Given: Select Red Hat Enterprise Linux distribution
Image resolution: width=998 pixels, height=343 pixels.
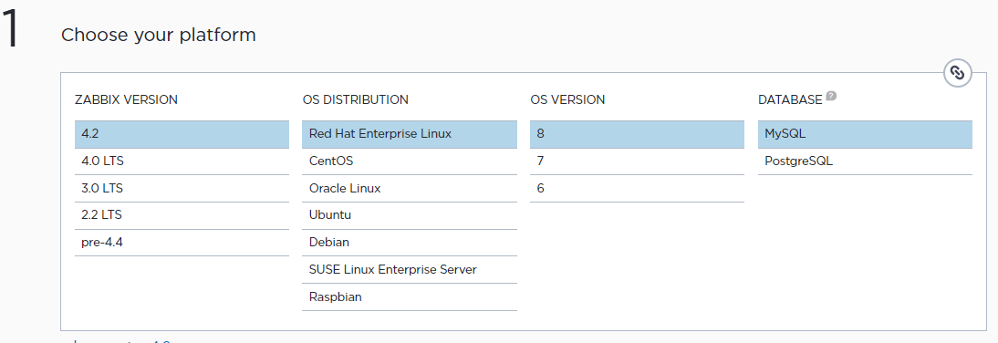Looking at the screenshot, I should 410,134.
